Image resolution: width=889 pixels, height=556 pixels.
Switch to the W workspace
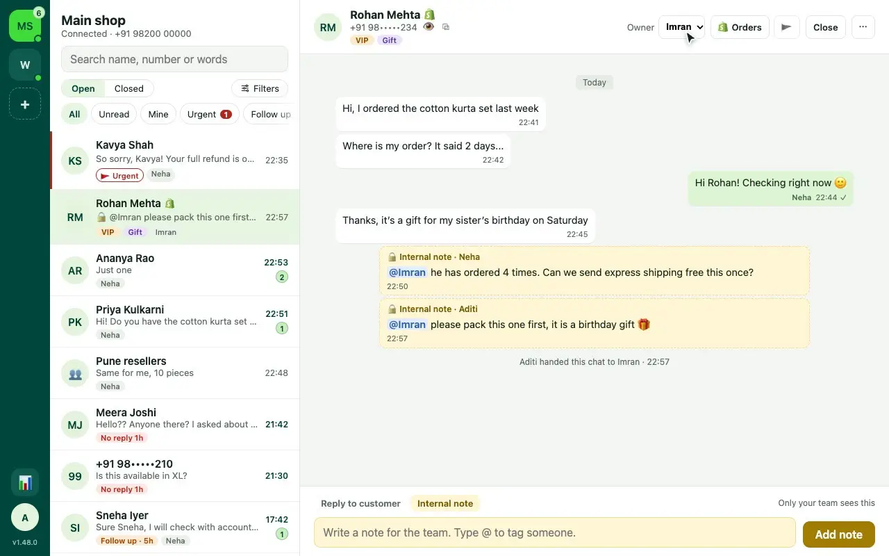point(25,65)
